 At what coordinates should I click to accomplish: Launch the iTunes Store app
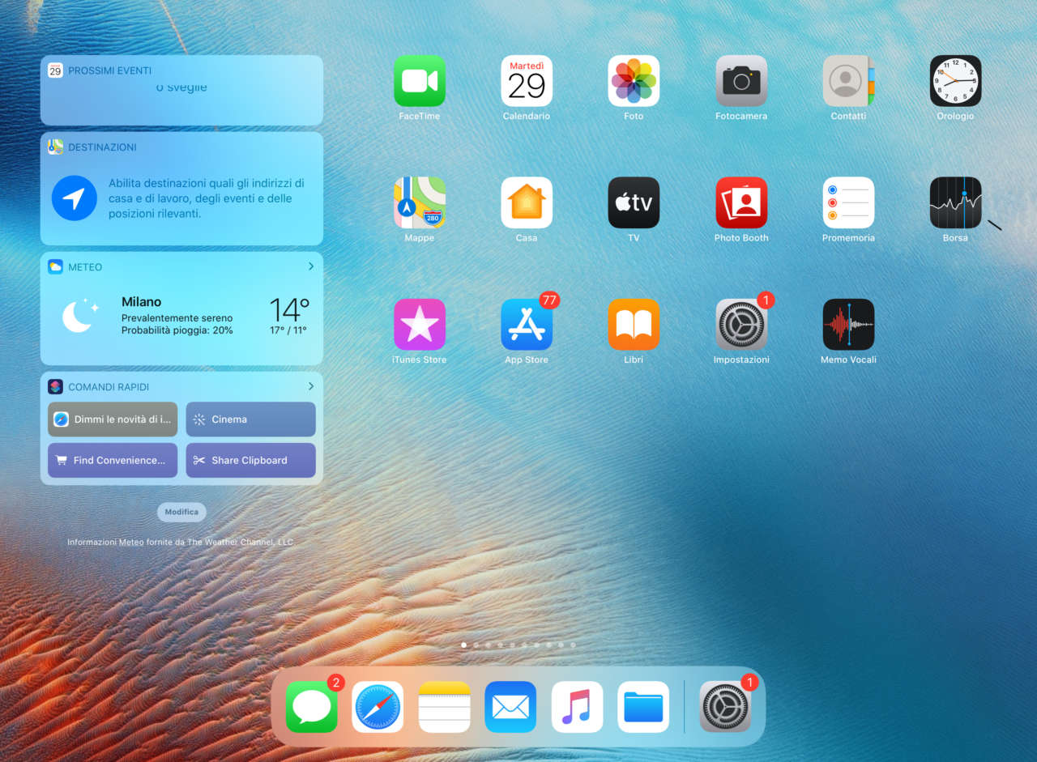(x=420, y=325)
